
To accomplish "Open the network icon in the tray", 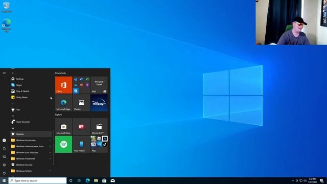I will (301, 180).
